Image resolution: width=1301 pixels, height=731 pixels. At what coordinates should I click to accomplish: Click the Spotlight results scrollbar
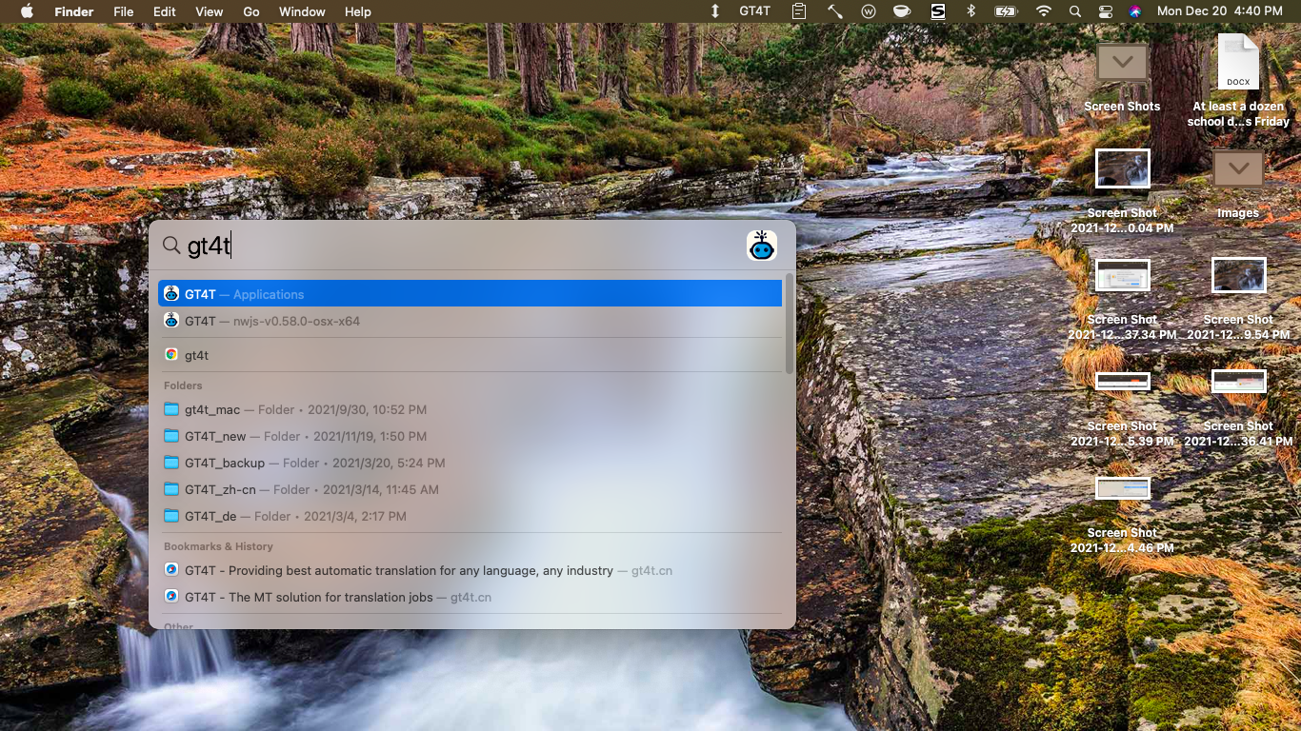click(789, 324)
